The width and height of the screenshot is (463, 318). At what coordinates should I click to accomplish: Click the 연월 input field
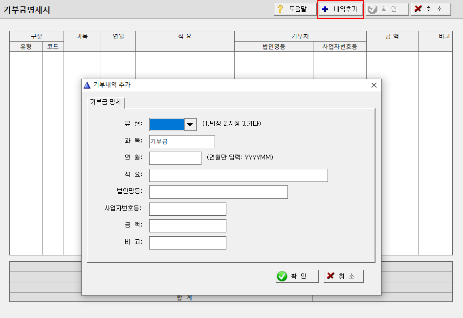click(x=175, y=158)
